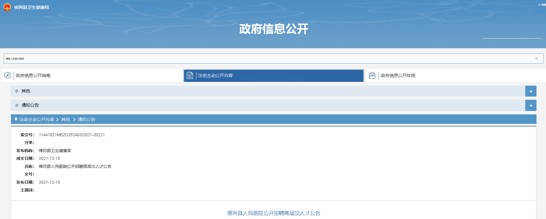Screen dimensions: 546x219
Task: Click the 其他 category row label
Action: click(26, 91)
